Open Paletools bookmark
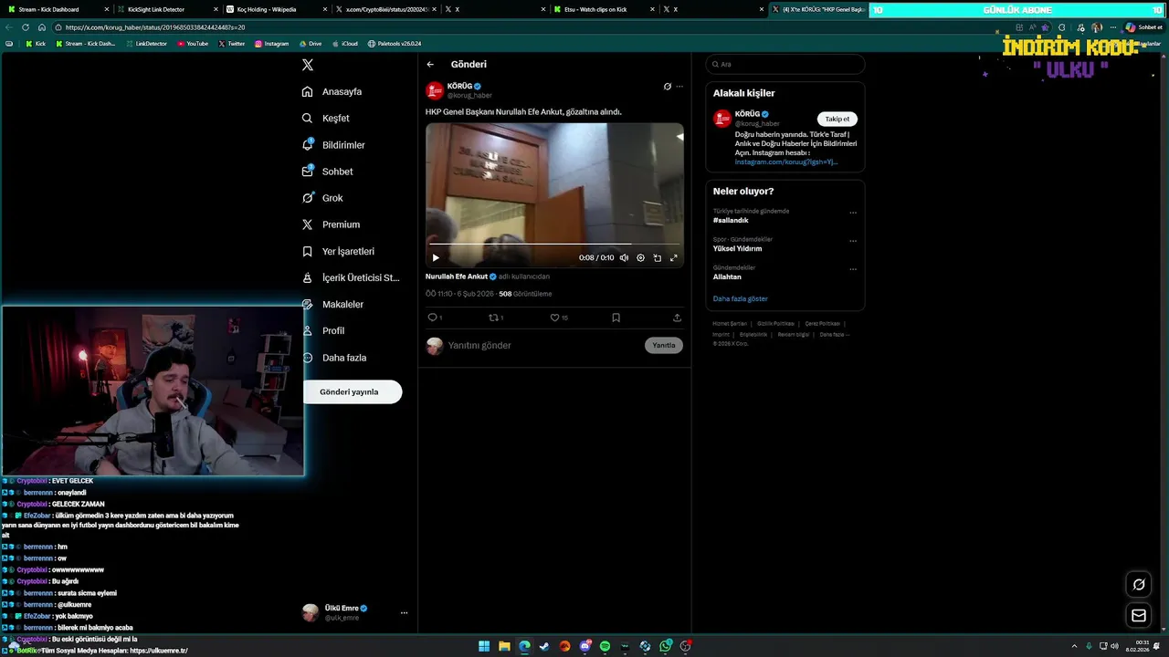1169x657 pixels. (x=395, y=44)
